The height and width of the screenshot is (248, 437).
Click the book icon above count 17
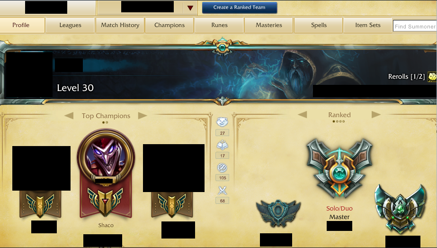pos(222,145)
